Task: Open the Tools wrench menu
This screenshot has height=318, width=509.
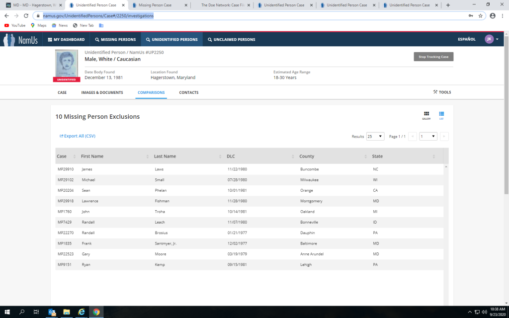Action: (x=442, y=92)
